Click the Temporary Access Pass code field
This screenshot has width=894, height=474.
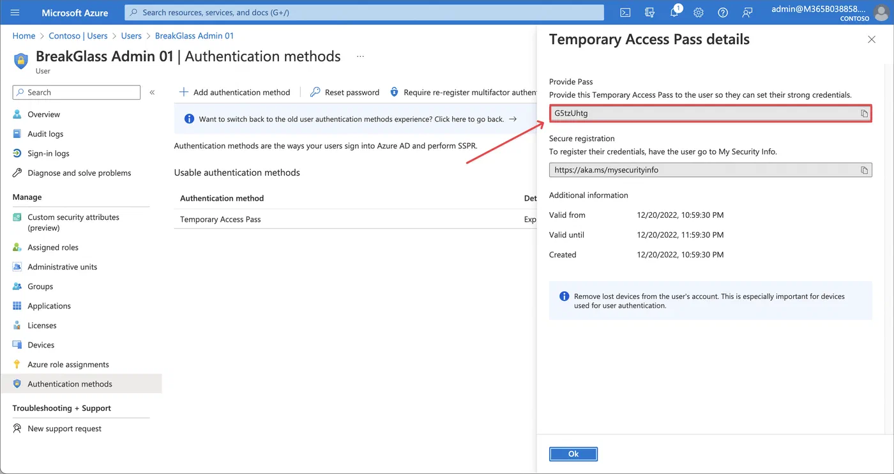pos(711,114)
